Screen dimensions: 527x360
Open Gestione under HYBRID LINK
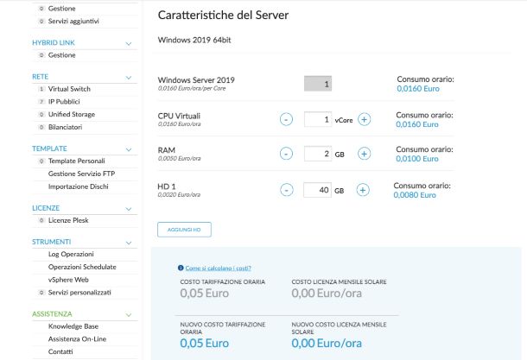(62, 55)
